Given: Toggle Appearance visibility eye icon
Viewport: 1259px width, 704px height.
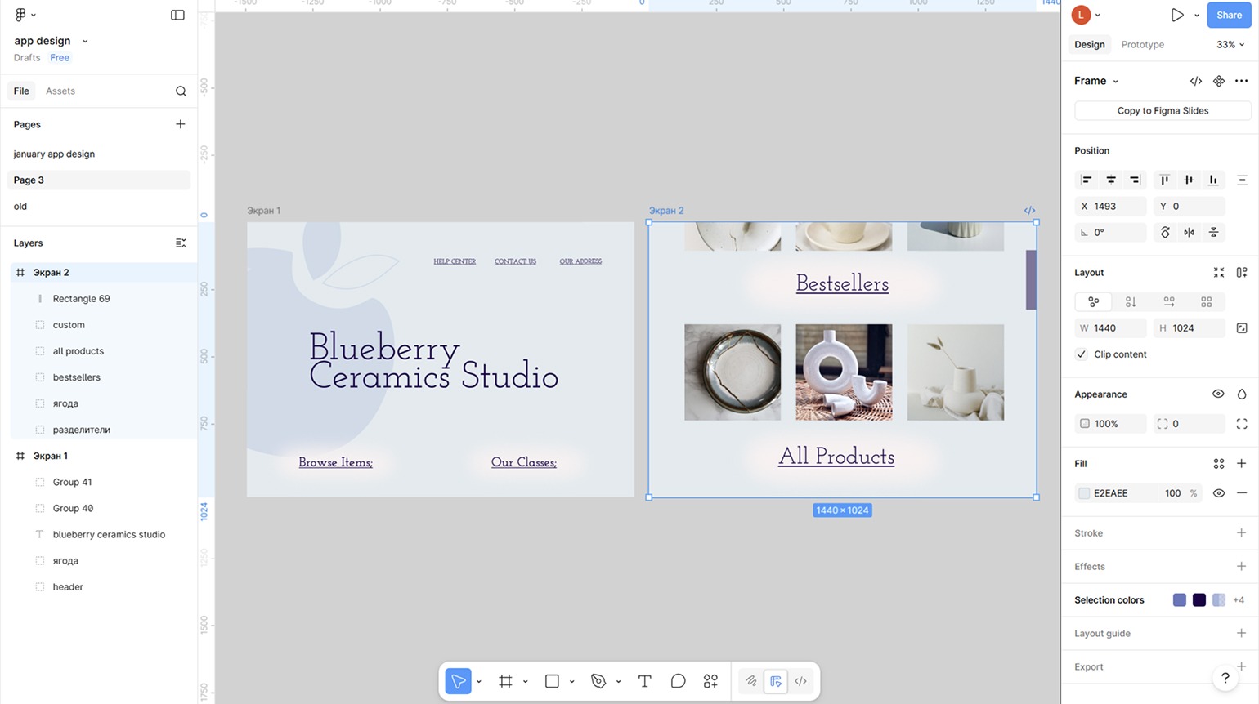Looking at the screenshot, I should click(1218, 394).
